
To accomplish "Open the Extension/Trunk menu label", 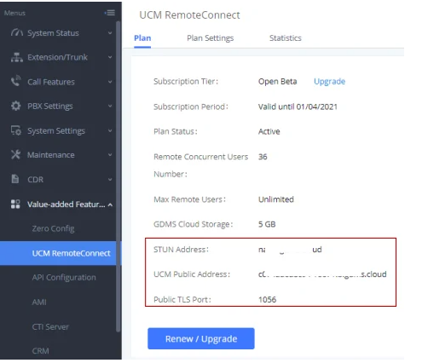I will coord(57,57).
